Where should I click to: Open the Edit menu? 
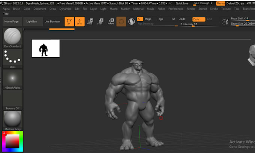tap(77, 9)
